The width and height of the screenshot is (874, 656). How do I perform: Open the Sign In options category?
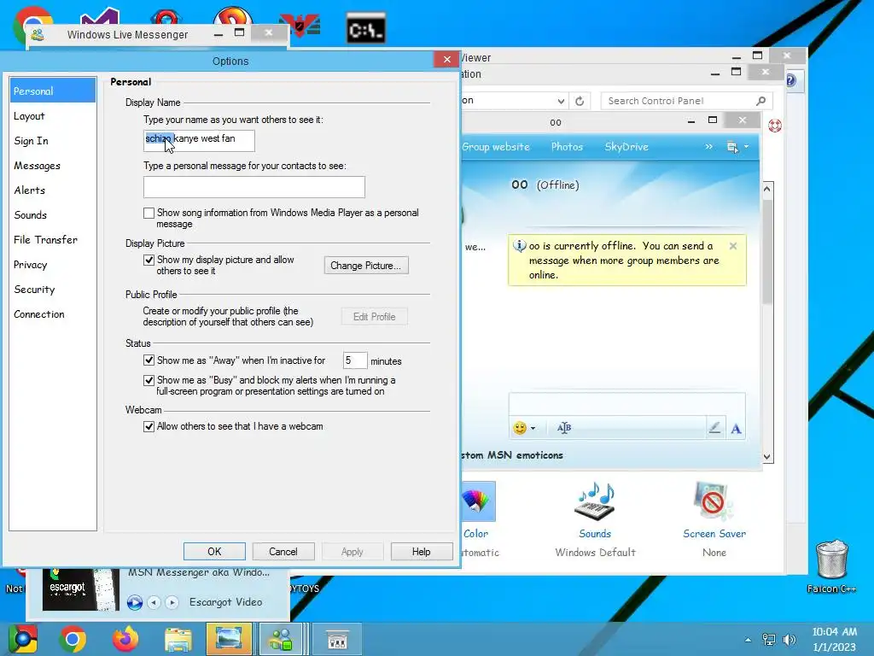click(x=32, y=141)
